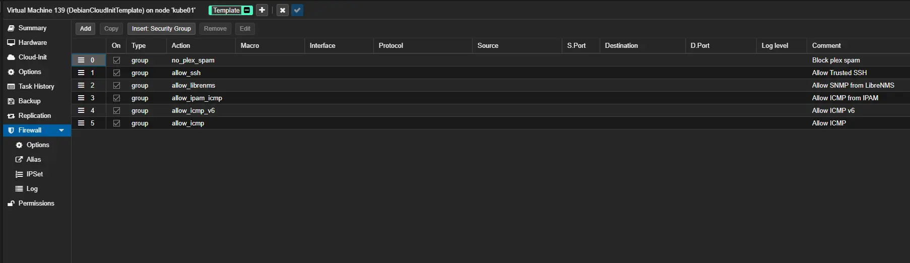The width and height of the screenshot is (910, 263).
Task: Open the firewall Log sub-item
Action: click(32, 188)
